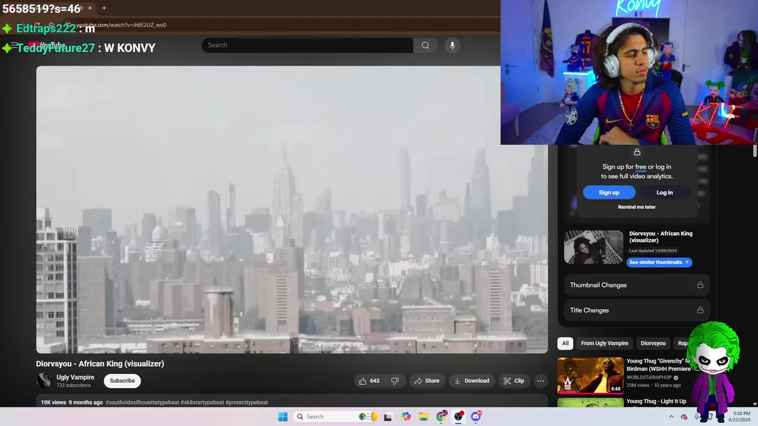Open Young Thug Givenchy video thumbnail
Image resolution: width=758 pixels, height=426 pixels.
(x=590, y=375)
